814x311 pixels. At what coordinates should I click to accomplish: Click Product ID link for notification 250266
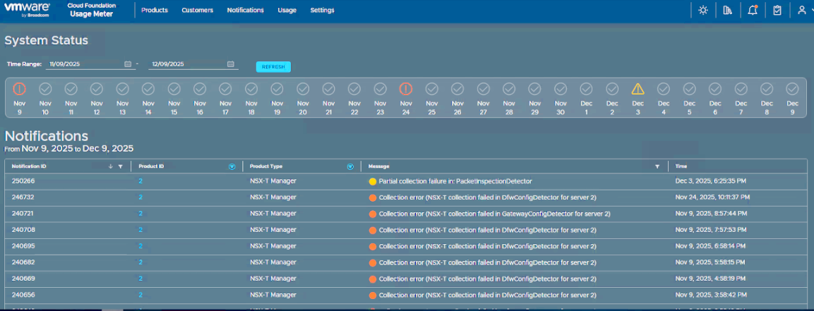[140, 181]
